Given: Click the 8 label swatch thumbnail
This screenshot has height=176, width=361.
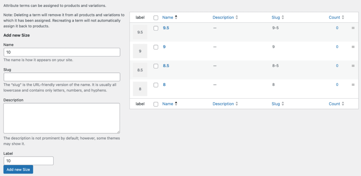Looking at the screenshot, I should 140,89.
